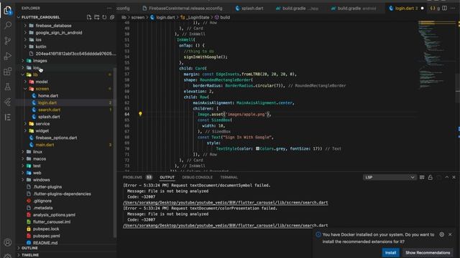460x258 pixels.
Task: Open Explorer more actions ellipsis
Action: tap(109, 8)
